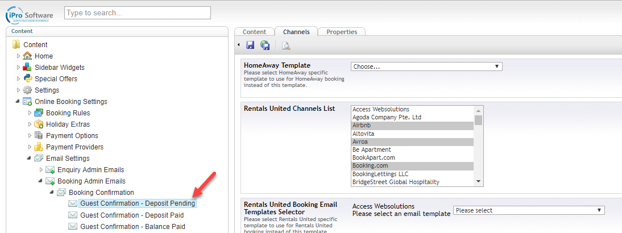Click the channels list scrollbar thumb

click(x=478, y=120)
